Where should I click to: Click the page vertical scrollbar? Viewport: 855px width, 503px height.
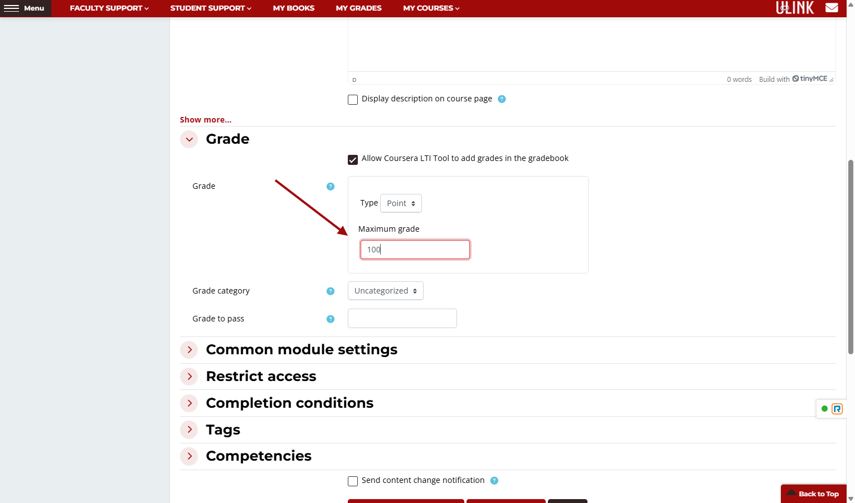(x=851, y=257)
